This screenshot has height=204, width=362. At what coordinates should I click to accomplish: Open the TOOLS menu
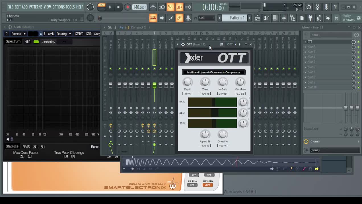coord(70,7)
